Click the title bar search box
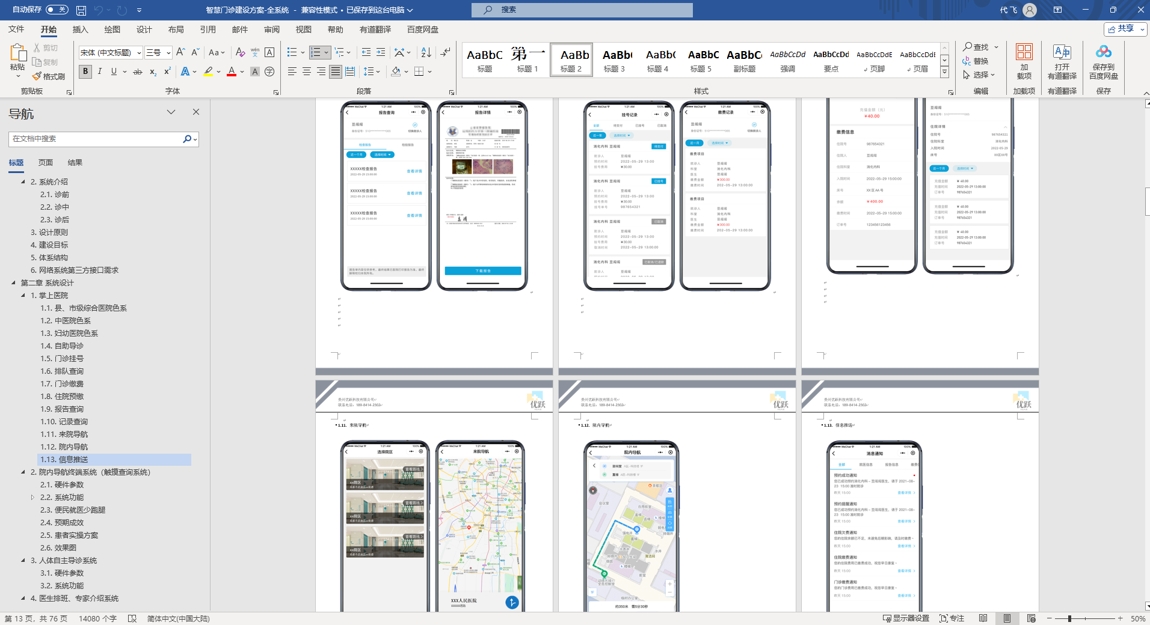 click(x=582, y=10)
